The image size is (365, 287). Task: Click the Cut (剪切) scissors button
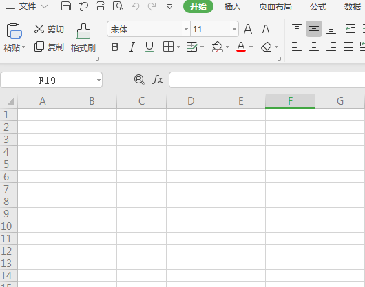49,30
